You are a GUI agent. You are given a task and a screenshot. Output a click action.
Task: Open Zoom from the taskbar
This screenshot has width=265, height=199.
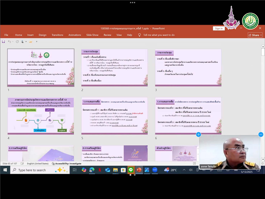(155, 170)
